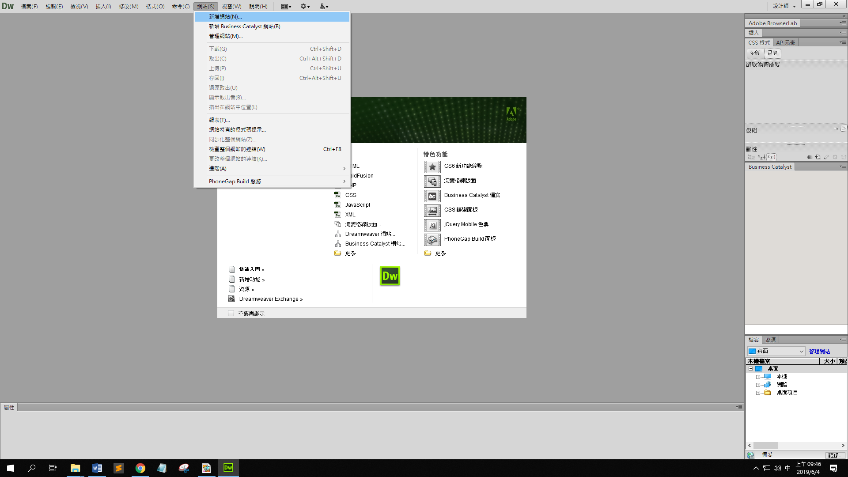Image resolution: width=848 pixels, height=477 pixels.
Task: Open the 桌面 site dropdown in Files panel
Action: click(801, 351)
